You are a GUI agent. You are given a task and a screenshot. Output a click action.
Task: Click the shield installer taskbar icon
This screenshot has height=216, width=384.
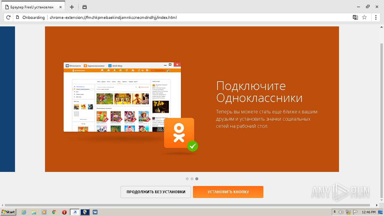pyautogui.click(x=85, y=212)
